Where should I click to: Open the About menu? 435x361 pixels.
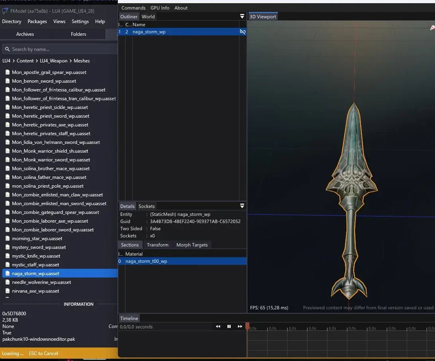tap(181, 8)
